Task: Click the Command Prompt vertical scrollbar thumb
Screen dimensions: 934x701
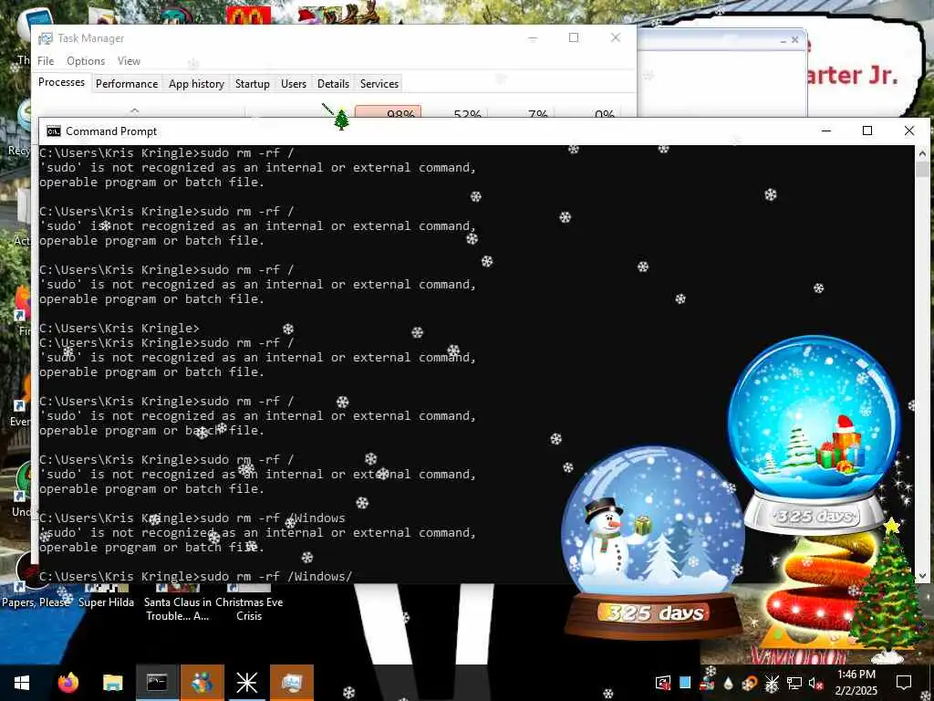Action: click(x=923, y=169)
